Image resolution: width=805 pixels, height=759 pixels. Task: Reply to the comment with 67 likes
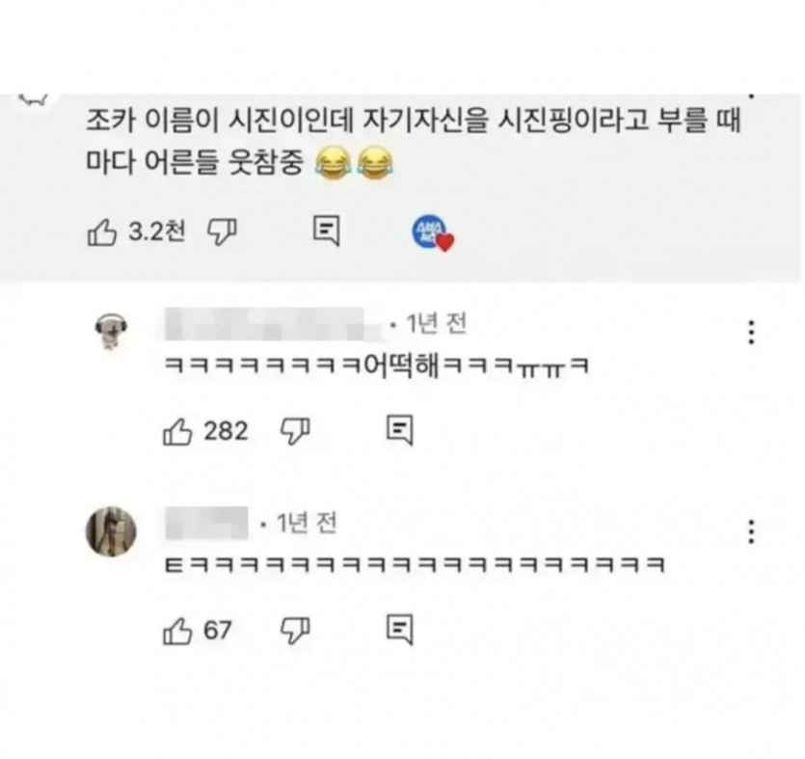(399, 629)
